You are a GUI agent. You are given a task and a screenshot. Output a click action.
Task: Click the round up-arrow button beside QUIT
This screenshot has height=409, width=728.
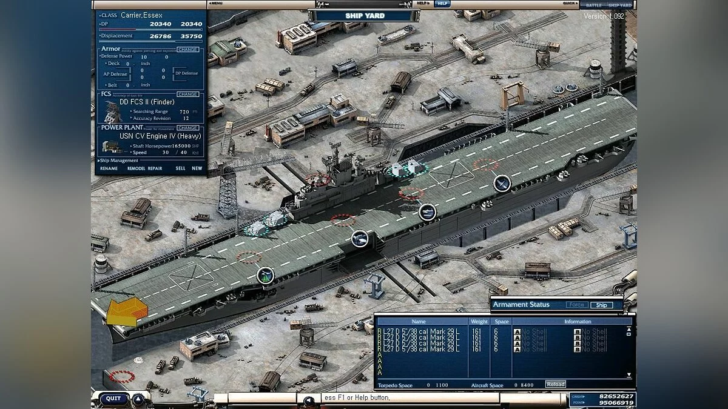point(138,399)
